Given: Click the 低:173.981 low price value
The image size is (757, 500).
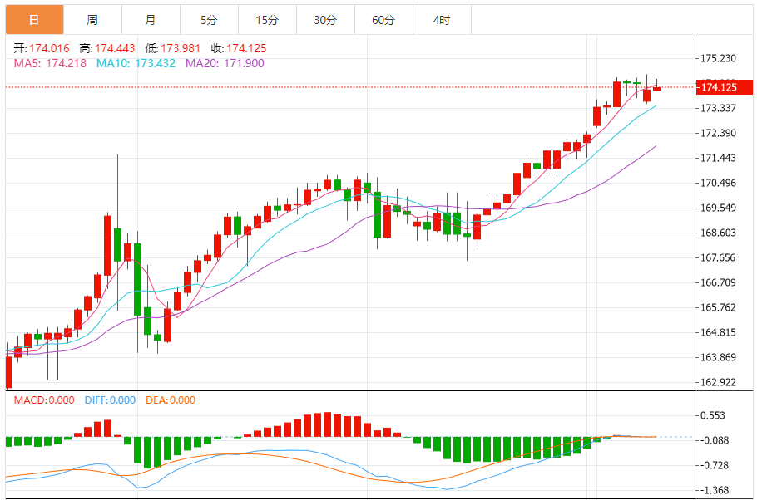Looking at the screenshot, I should 173,48.
